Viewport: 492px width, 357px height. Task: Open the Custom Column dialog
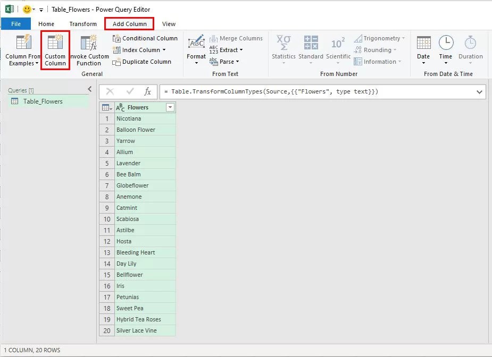55,50
